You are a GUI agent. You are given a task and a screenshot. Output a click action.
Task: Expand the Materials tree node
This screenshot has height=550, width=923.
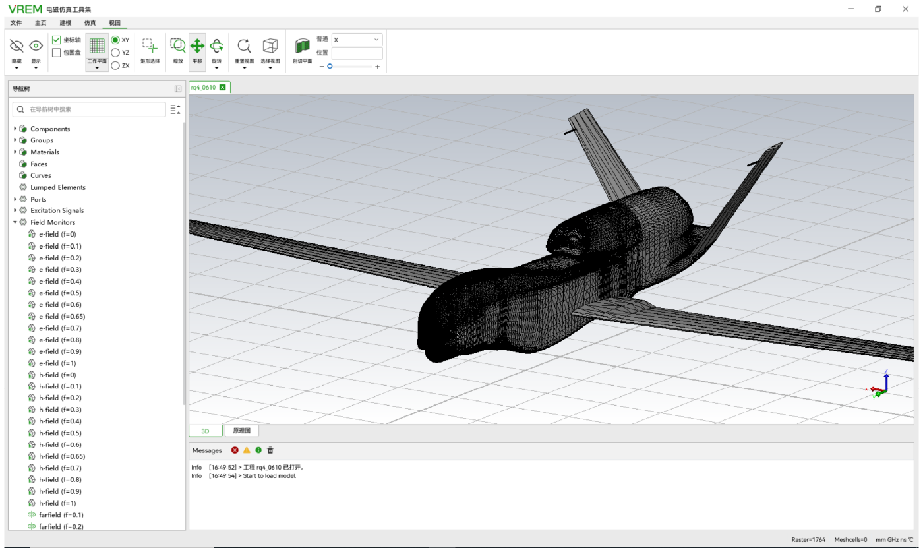tap(15, 152)
